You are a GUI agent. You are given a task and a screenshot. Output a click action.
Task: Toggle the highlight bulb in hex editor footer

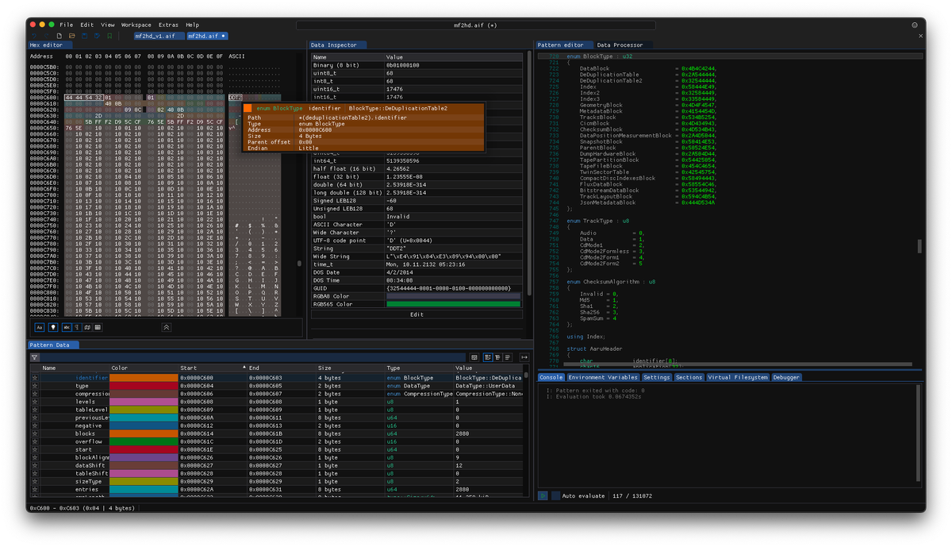tap(53, 327)
